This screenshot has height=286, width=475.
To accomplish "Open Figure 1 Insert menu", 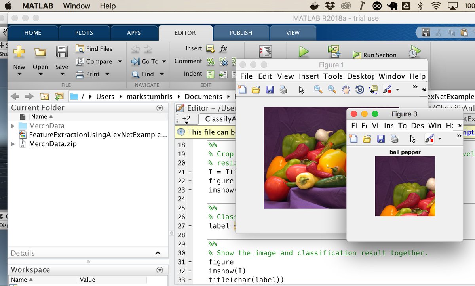I will click(x=309, y=76).
